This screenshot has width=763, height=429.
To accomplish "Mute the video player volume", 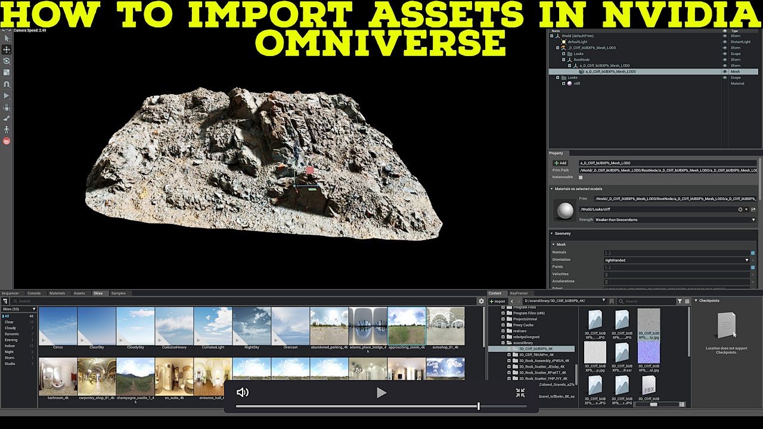I will click(242, 392).
